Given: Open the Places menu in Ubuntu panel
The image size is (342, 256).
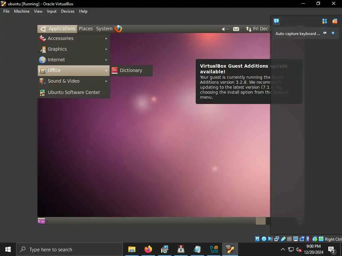Looking at the screenshot, I should click(x=86, y=29).
